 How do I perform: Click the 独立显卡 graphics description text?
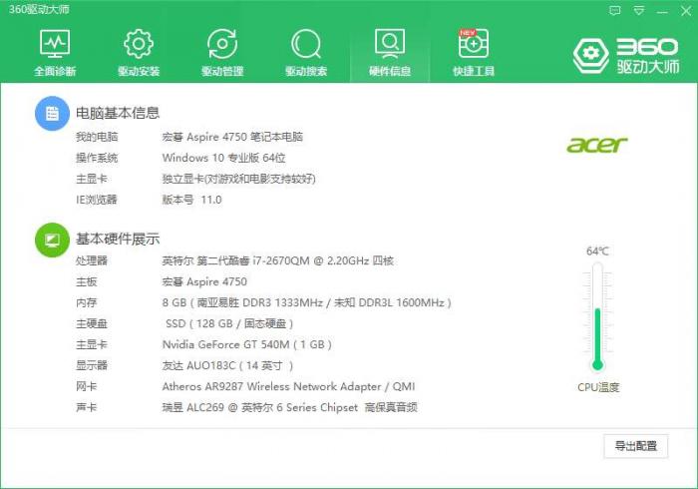point(239,179)
